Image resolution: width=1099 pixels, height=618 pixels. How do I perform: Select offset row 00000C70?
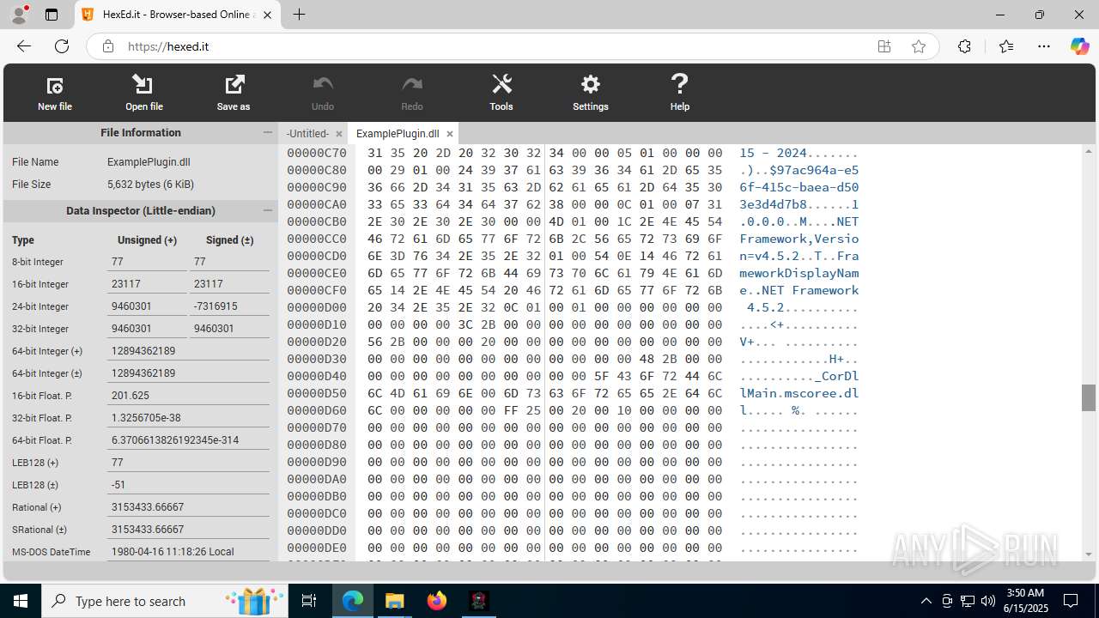317,153
